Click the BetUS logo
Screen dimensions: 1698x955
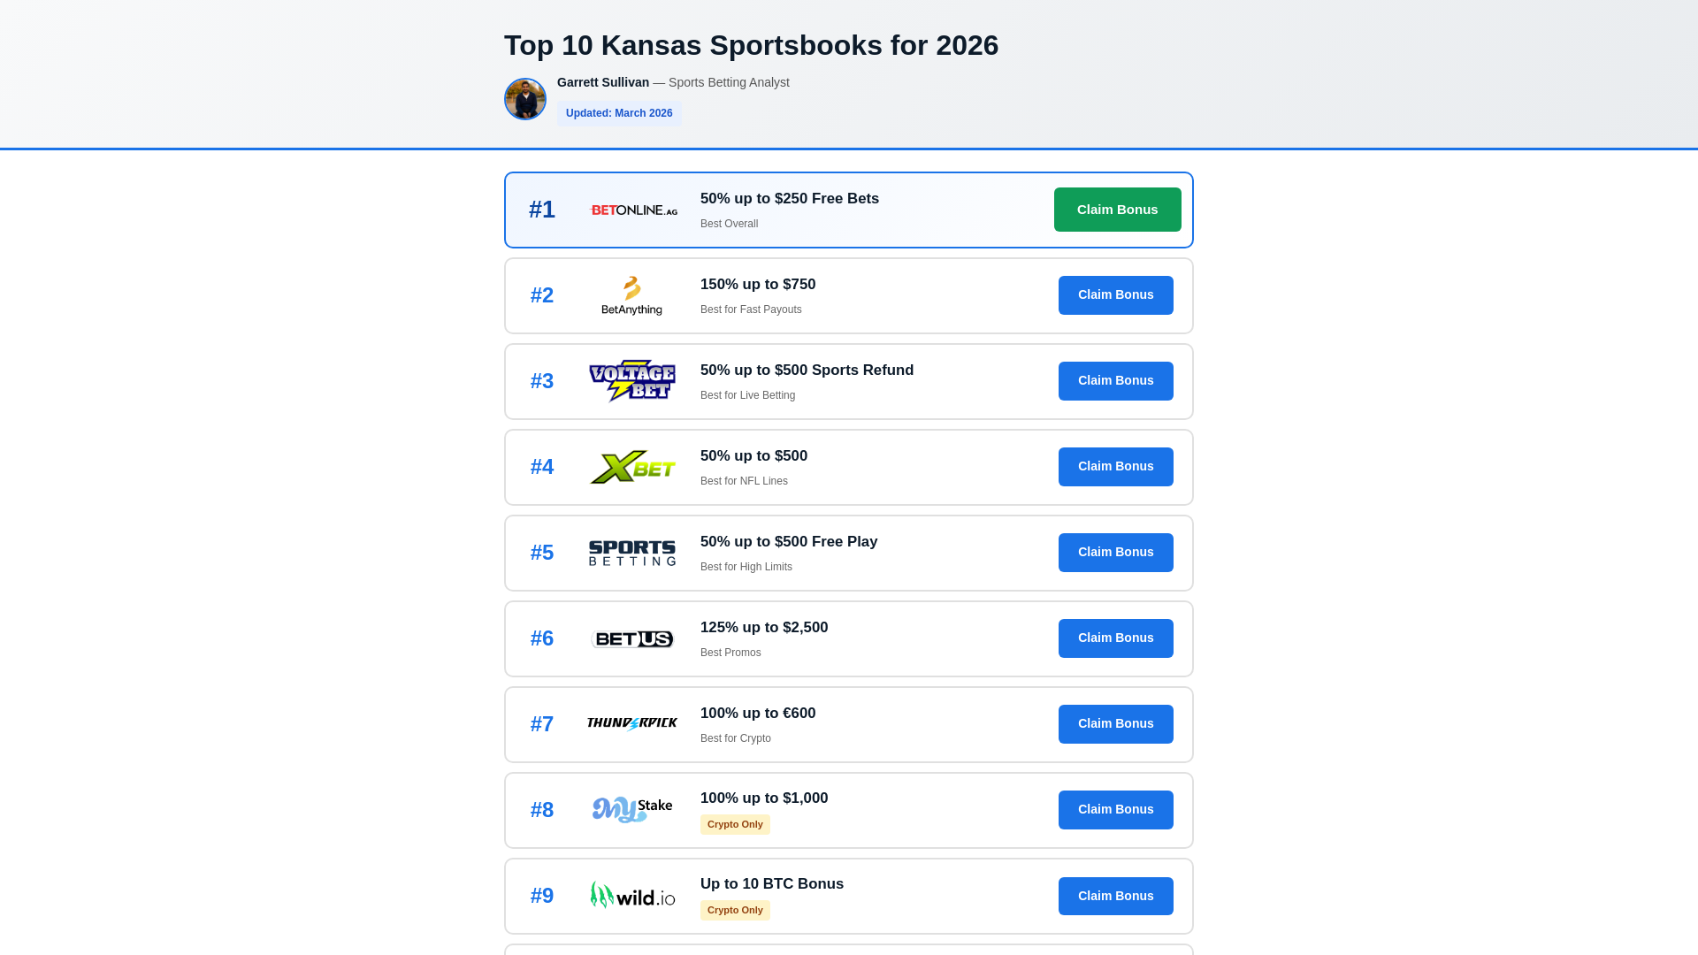pos(631,638)
